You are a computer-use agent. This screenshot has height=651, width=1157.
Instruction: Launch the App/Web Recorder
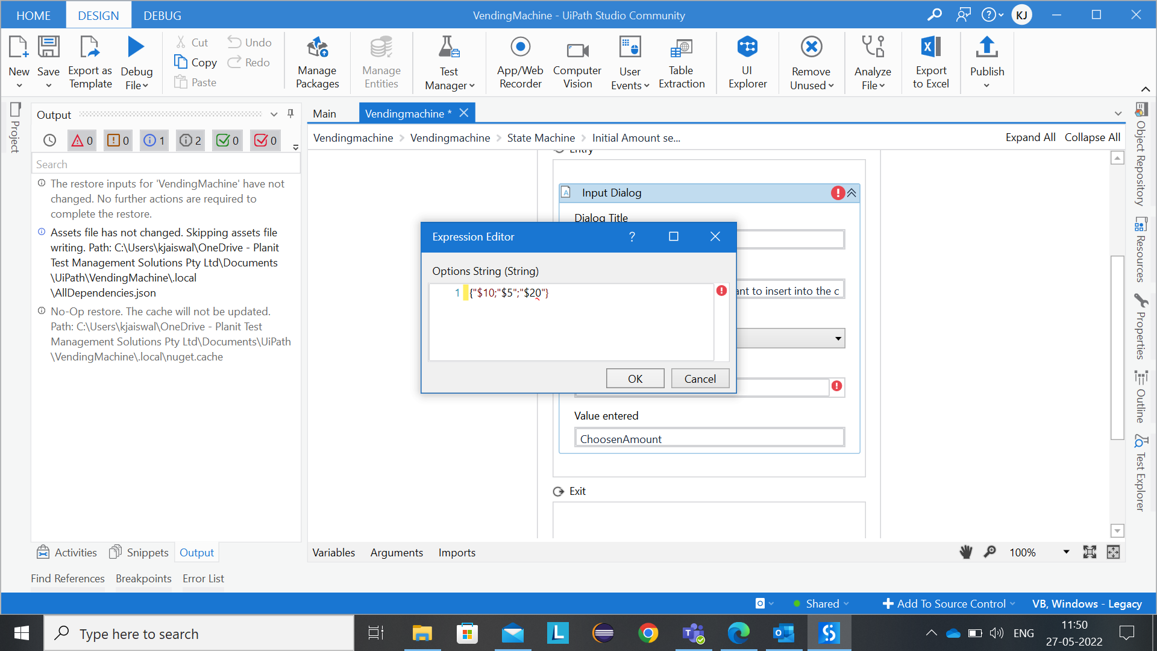519,62
